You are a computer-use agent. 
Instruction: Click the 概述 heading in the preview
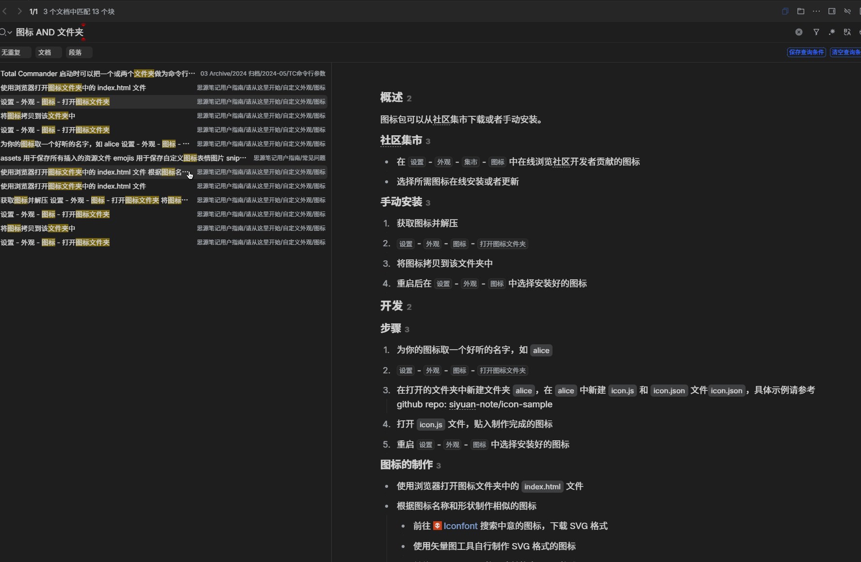(391, 97)
